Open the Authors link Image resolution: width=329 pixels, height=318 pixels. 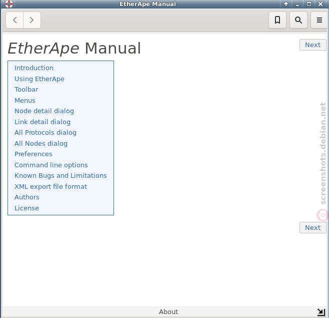[27, 197]
